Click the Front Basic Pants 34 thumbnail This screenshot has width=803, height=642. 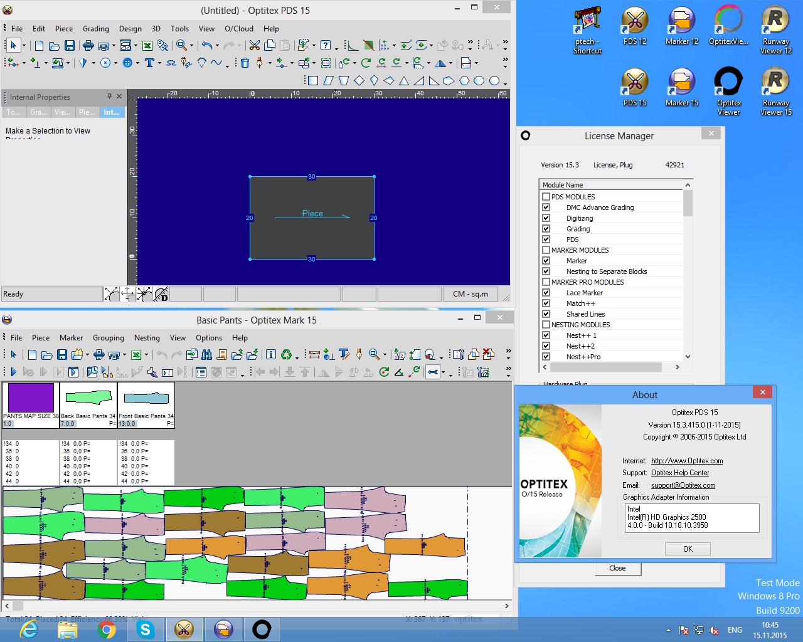click(x=146, y=405)
